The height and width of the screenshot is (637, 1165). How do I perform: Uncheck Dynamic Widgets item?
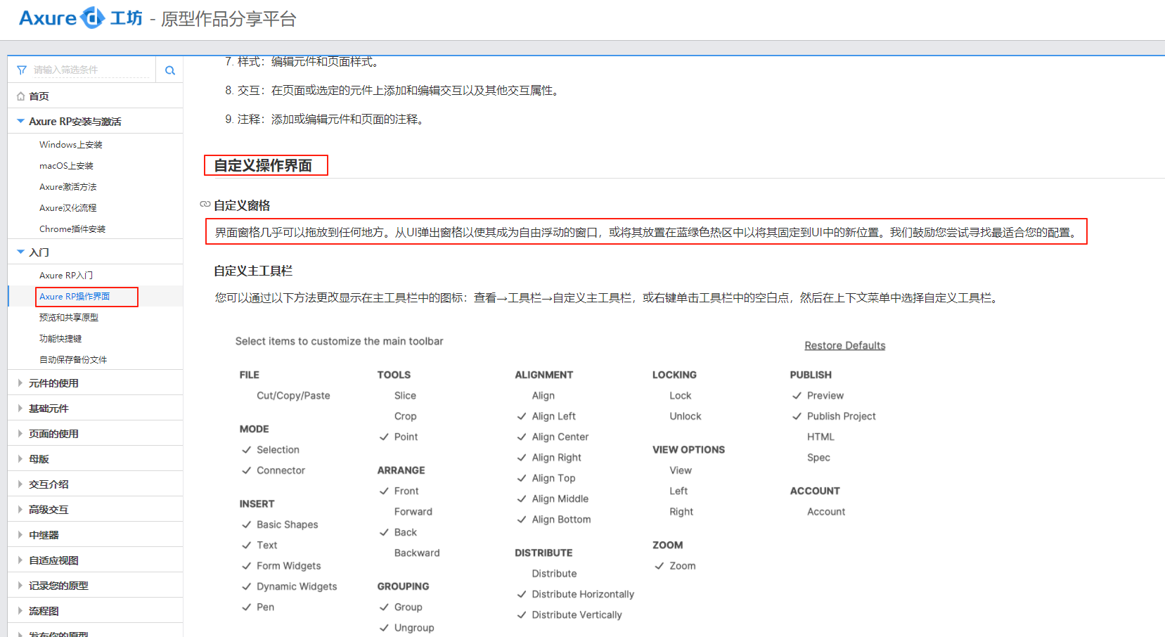point(289,586)
